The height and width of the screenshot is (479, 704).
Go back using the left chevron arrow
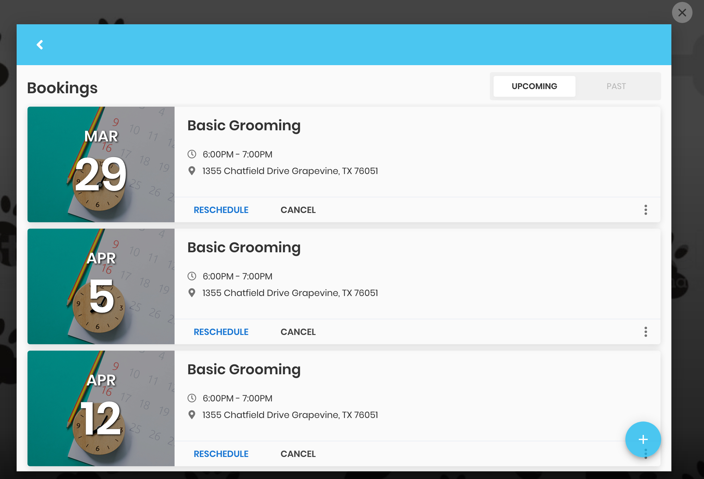40,45
